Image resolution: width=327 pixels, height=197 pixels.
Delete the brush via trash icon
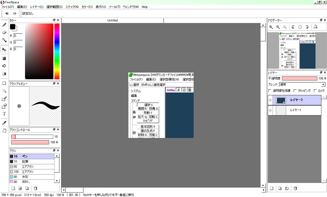pyautogui.click(x=35, y=188)
